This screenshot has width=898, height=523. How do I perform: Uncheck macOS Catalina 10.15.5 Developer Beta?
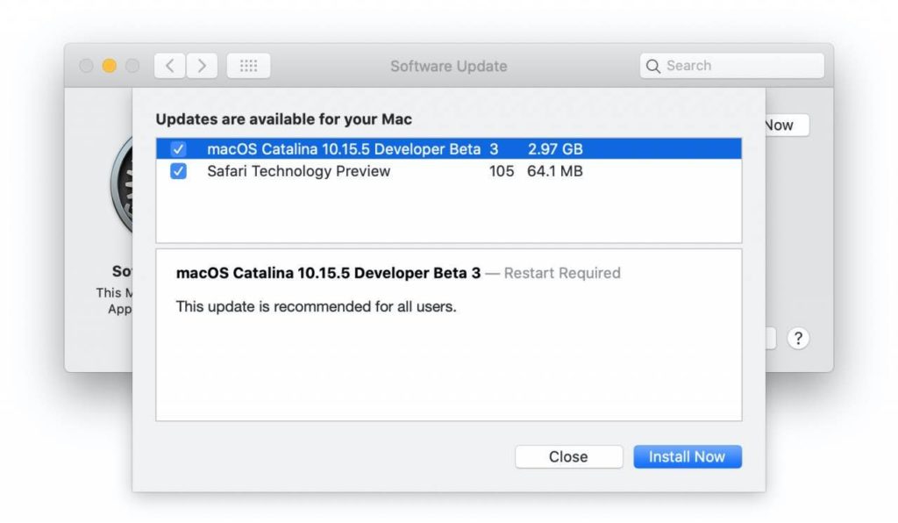pyautogui.click(x=179, y=149)
